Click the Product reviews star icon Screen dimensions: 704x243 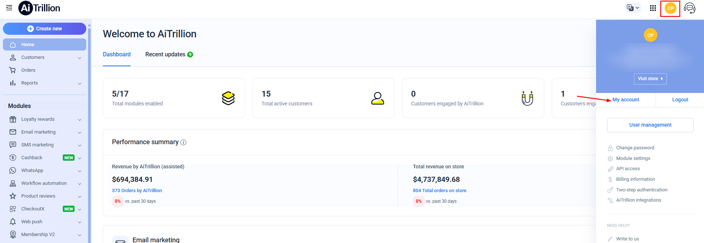coord(13,196)
